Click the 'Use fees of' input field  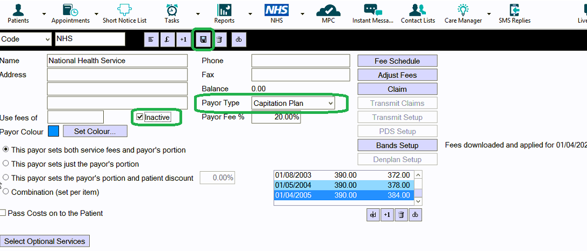(76, 117)
